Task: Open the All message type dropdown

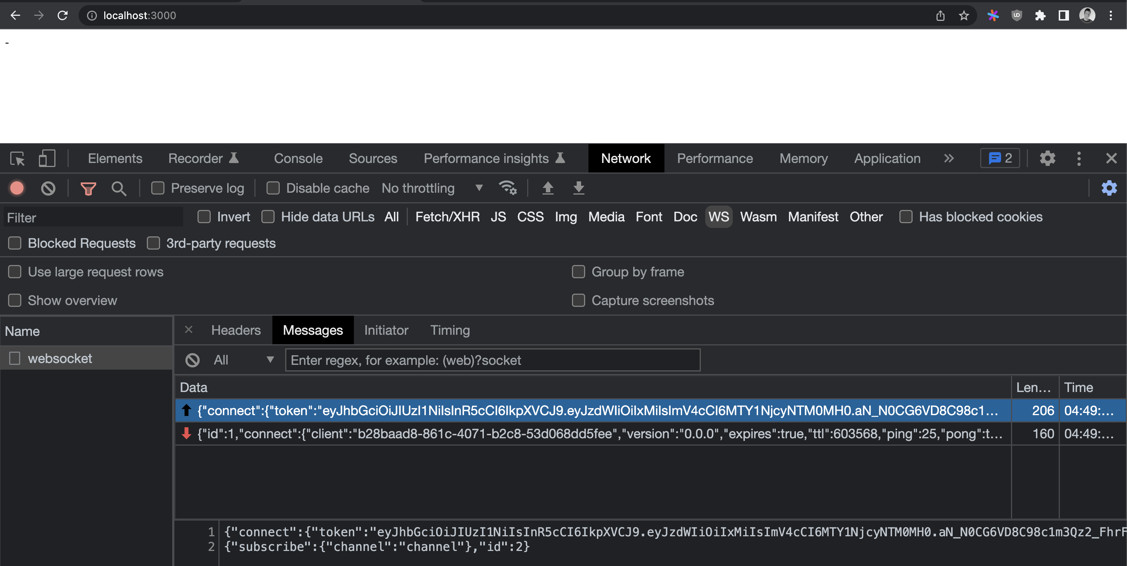Action: 244,360
